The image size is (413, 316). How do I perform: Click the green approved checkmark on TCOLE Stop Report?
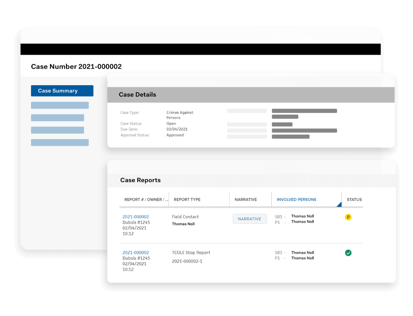coord(348,253)
